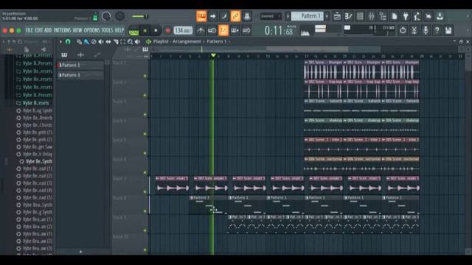This screenshot has height=265, width=472.
Task: Open the channel rack grid icon
Action: click(x=360, y=16)
